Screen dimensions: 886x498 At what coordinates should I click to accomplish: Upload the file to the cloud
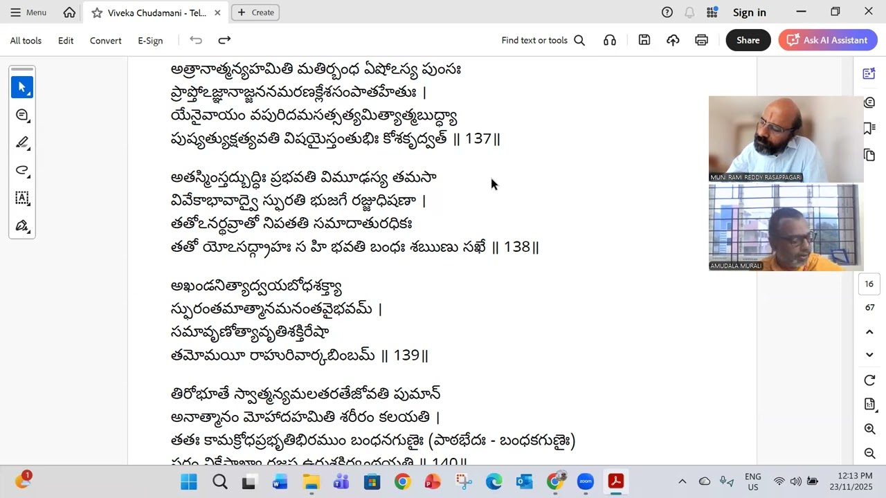click(673, 40)
